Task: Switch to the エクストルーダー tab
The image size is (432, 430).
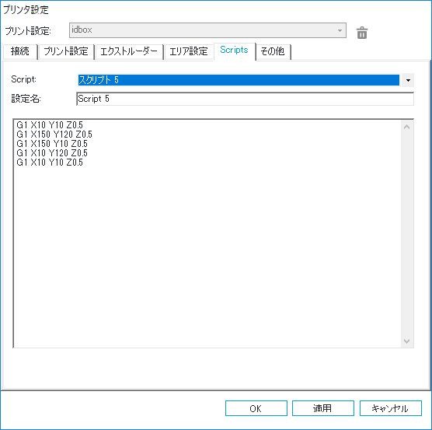Action: [129, 51]
